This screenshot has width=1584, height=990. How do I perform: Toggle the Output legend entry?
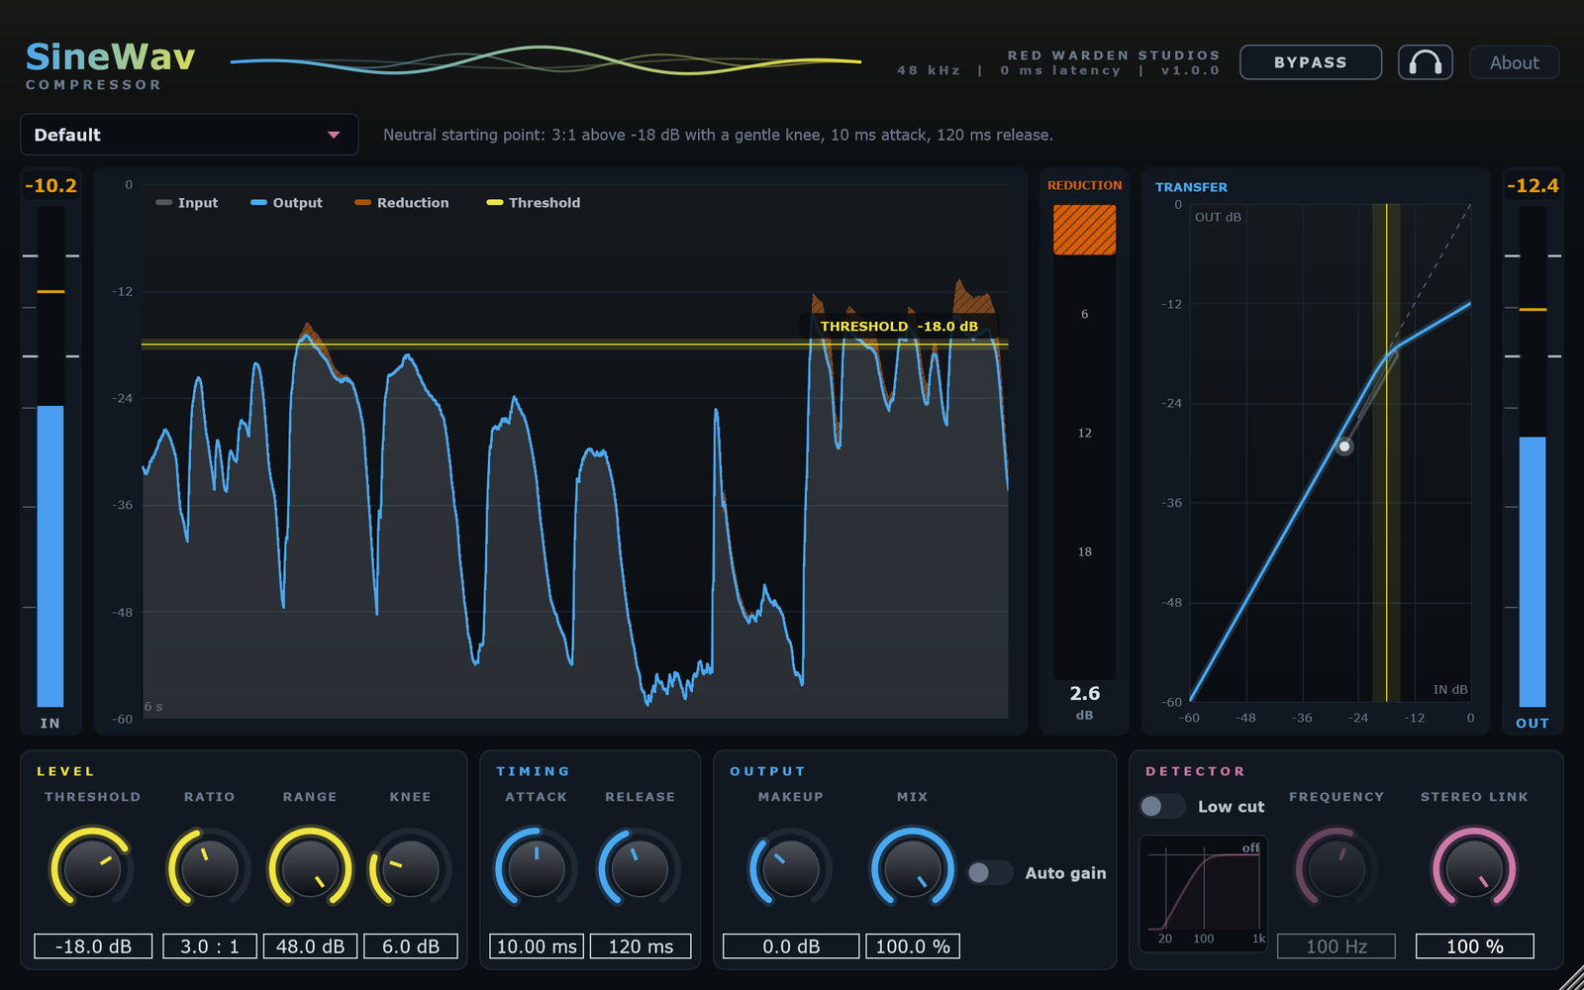click(x=286, y=203)
